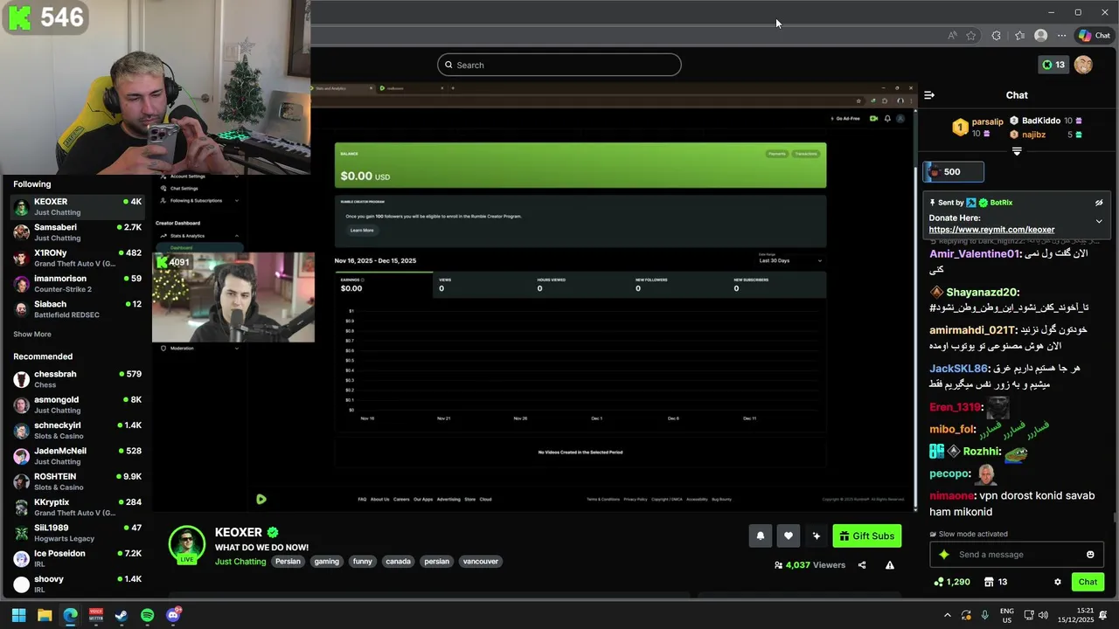1119x629 pixels.
Task: Click the 500 channel points reward
Action: coord(954,172)
